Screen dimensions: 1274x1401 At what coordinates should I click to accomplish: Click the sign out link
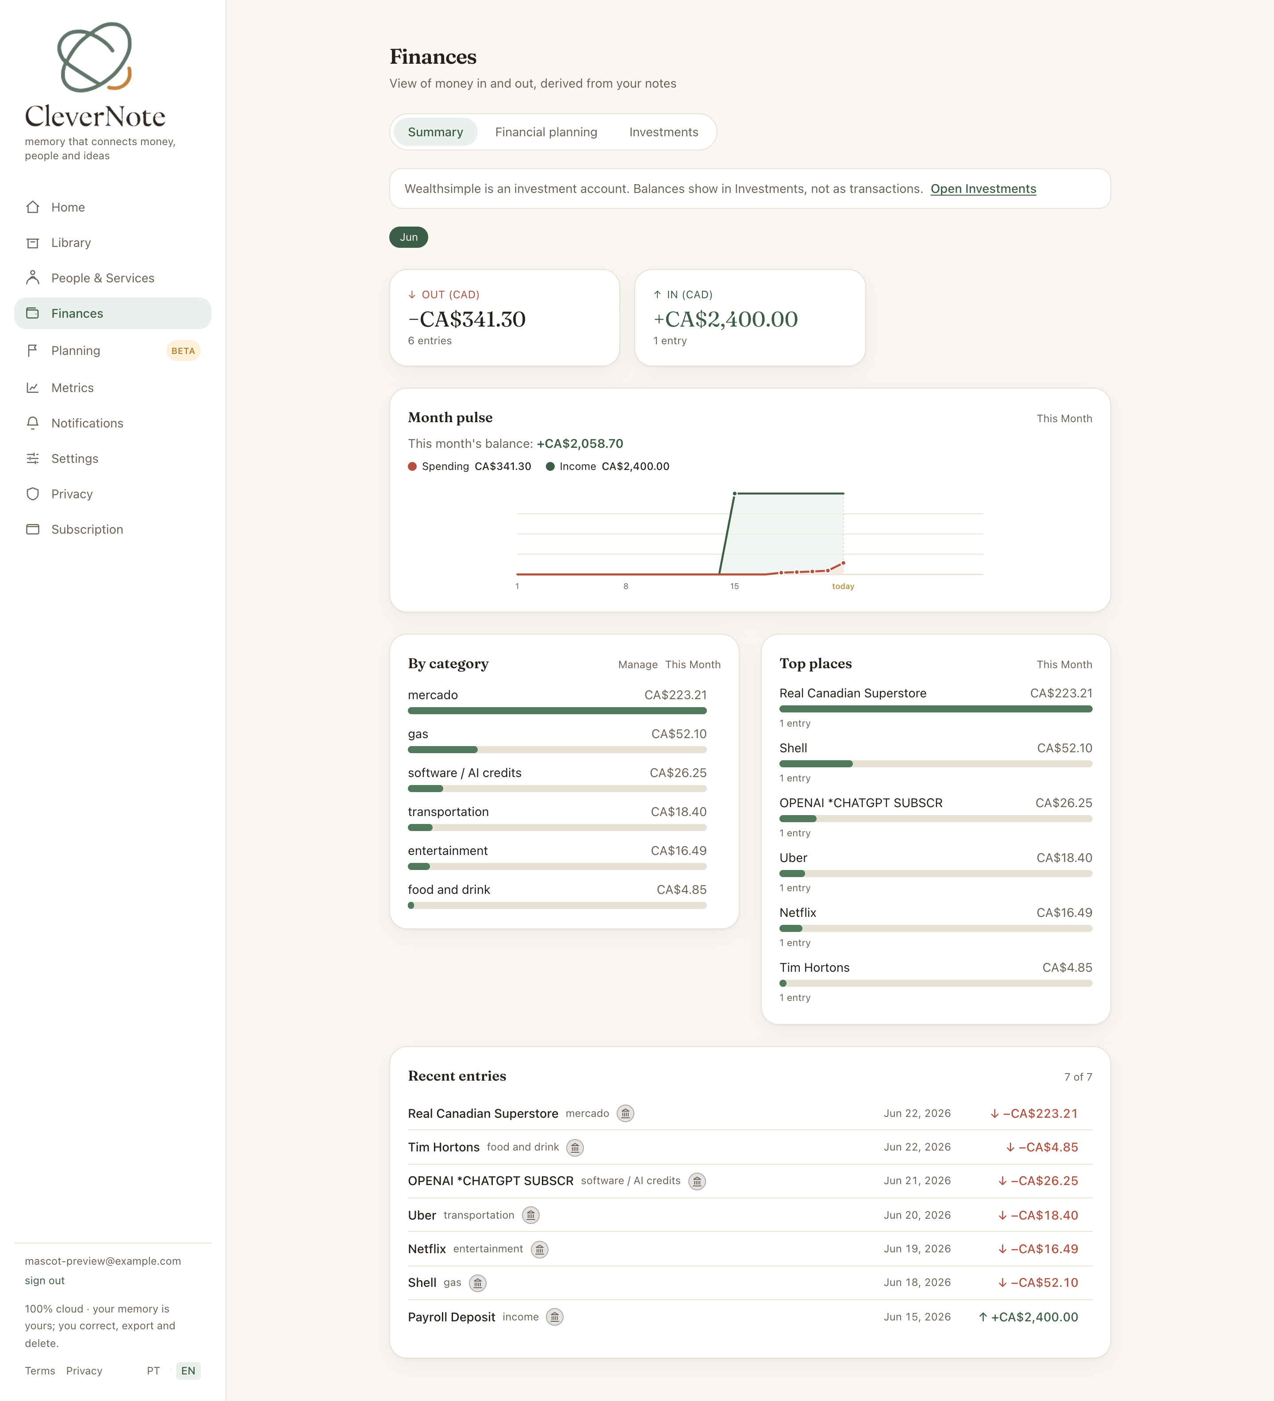[45, 1281]
